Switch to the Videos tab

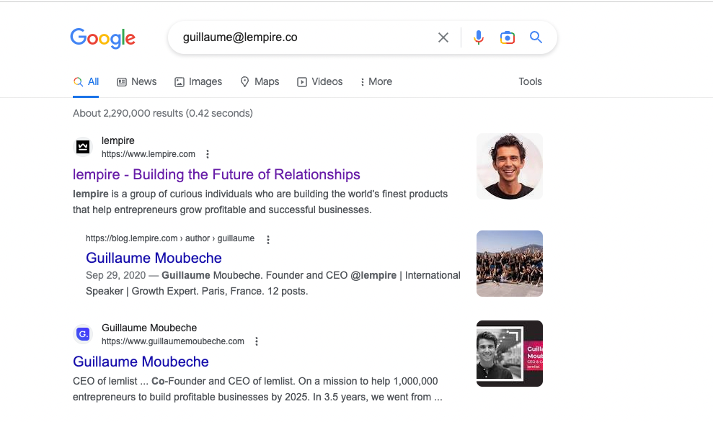pos(320,81)
